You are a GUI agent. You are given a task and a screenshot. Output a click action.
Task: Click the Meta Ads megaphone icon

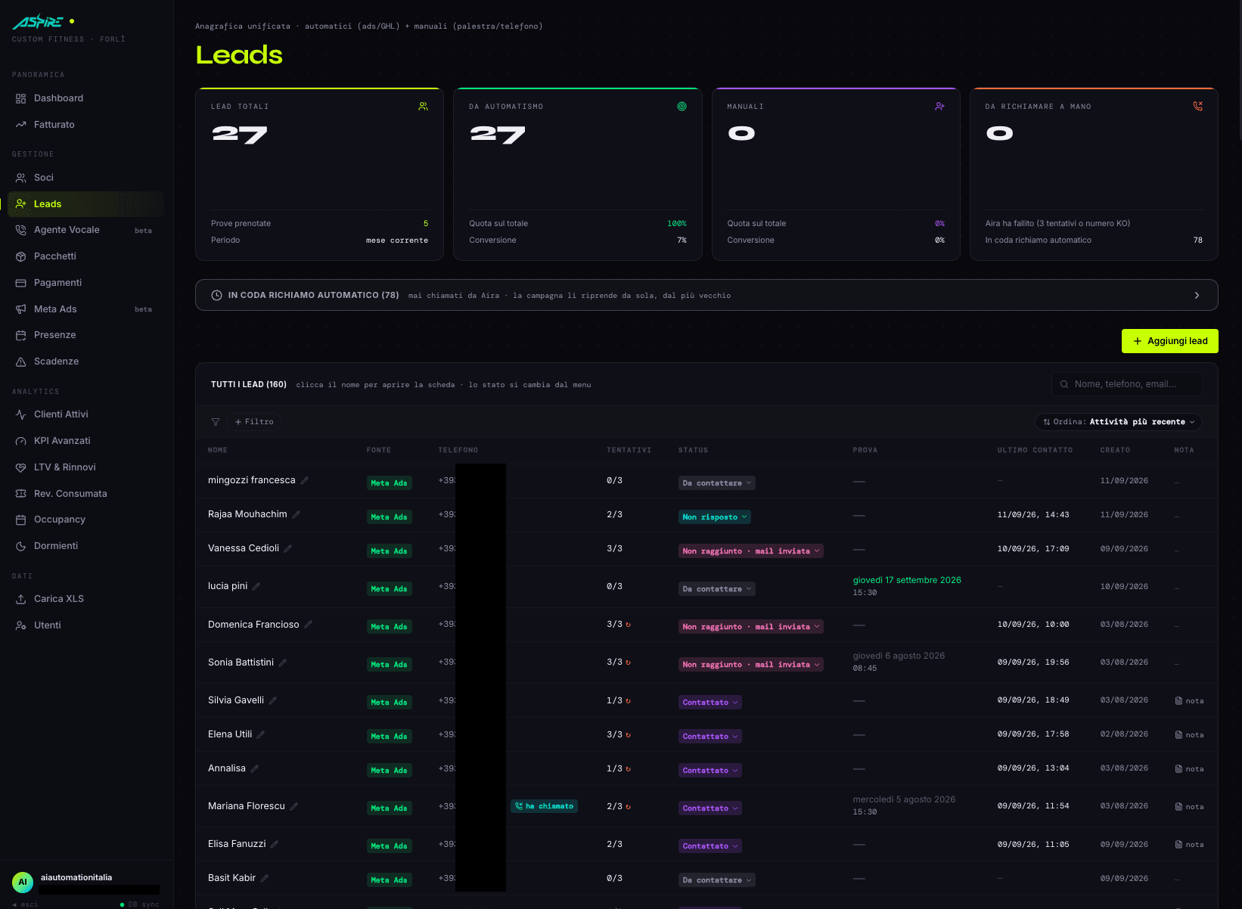point(21,309)
